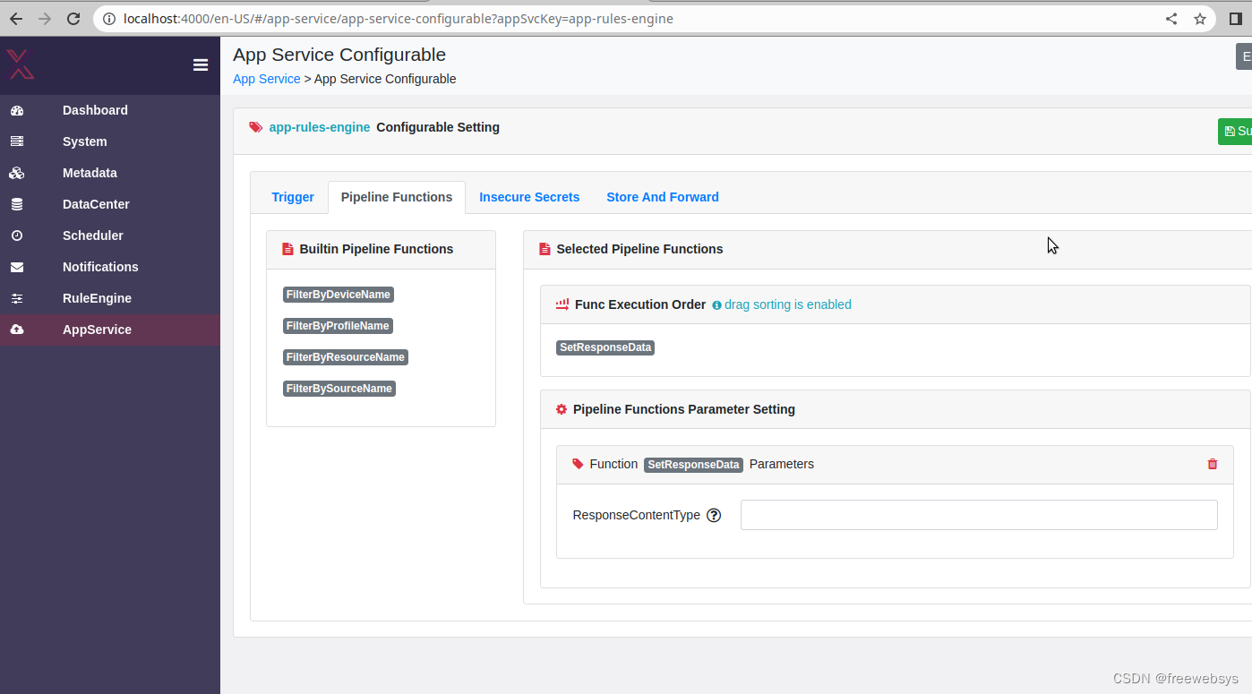Screen dimensions: 1252x694
Task: Go to the Metadata section
Action: pos(110,173)
